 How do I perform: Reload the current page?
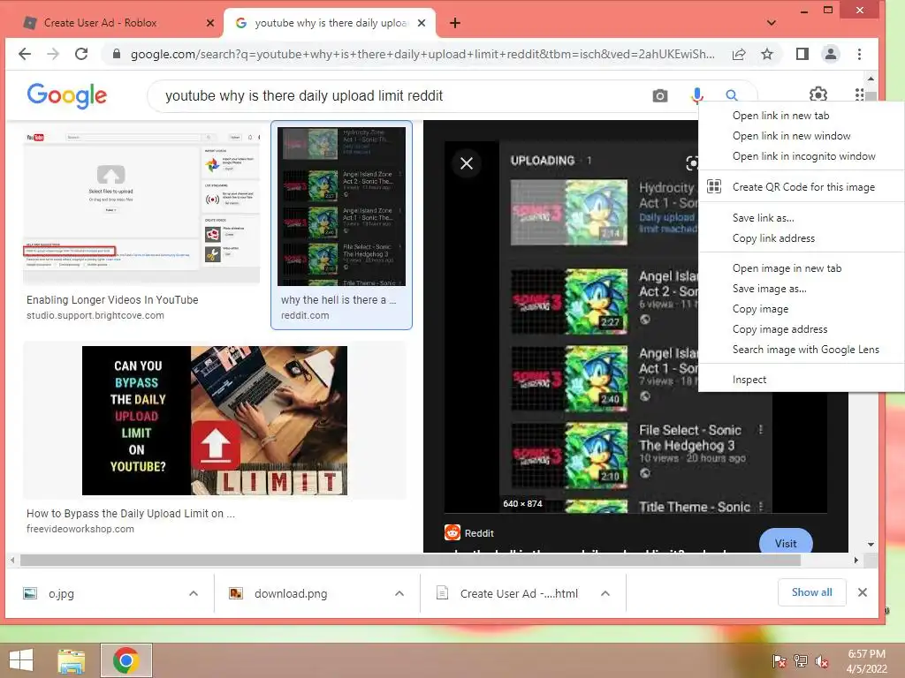click(x=81, y=54)
